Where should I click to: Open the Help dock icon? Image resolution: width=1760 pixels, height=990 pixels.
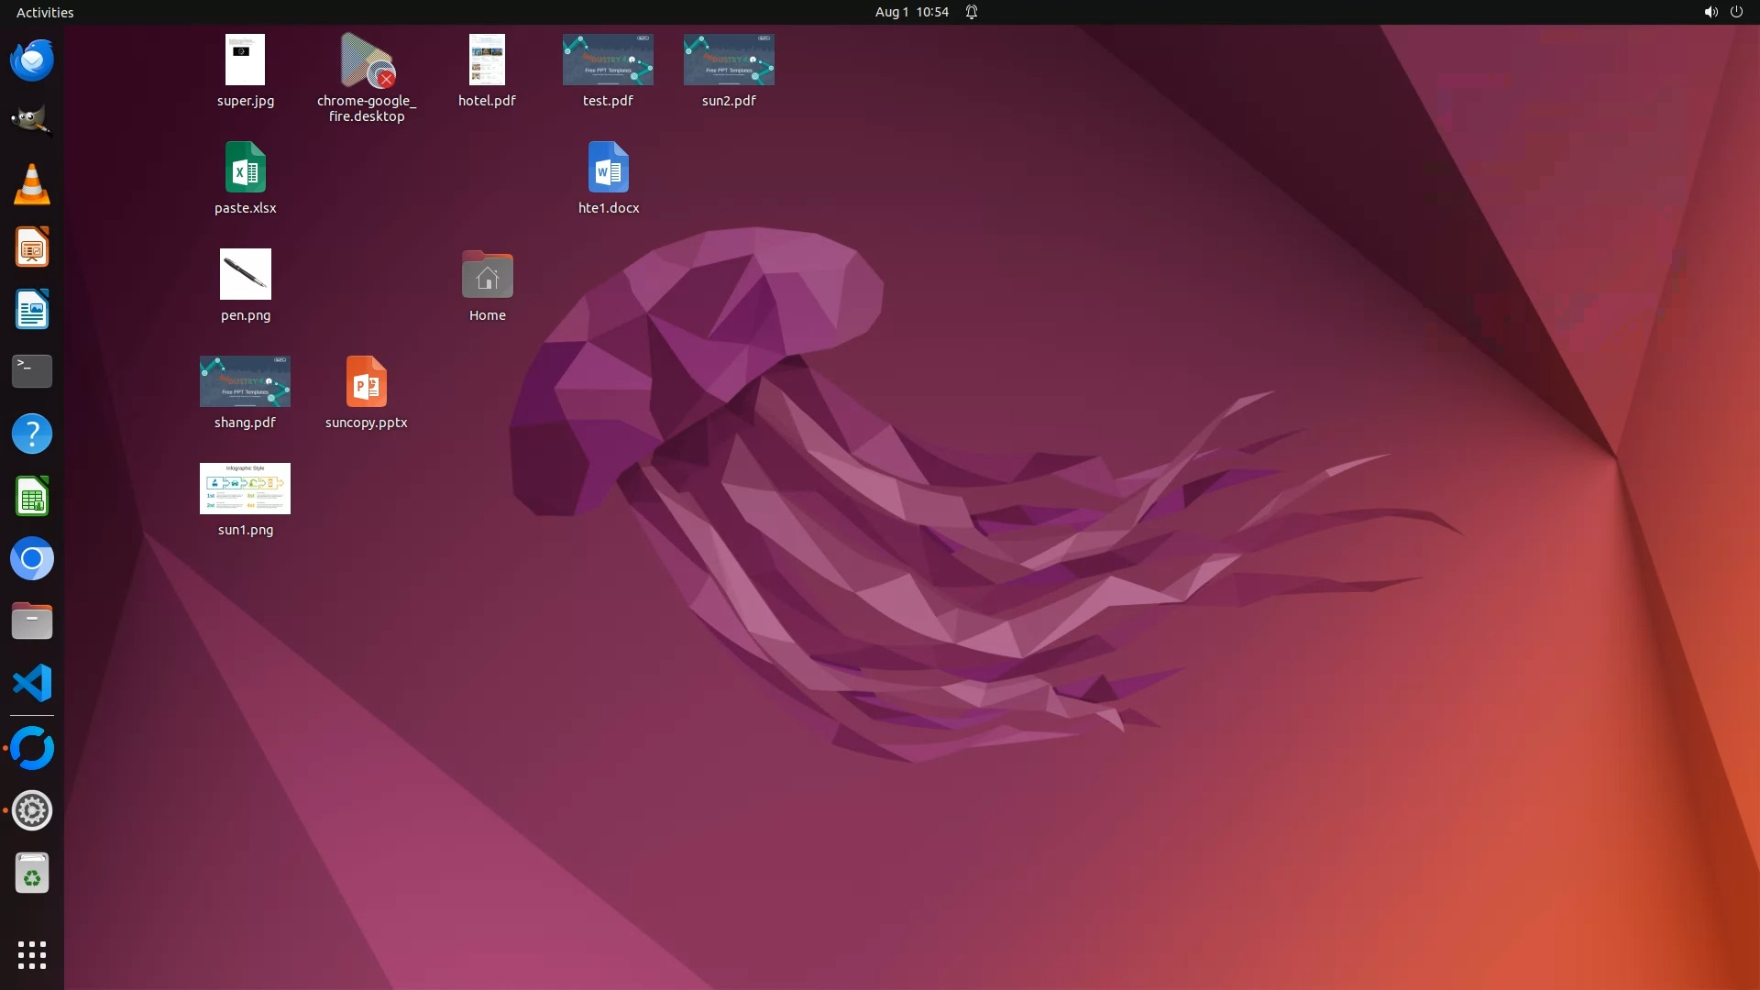pos(32,434)
